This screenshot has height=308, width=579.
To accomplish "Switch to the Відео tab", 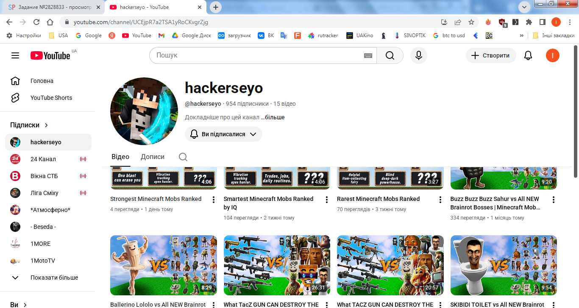I will (120, 157).
